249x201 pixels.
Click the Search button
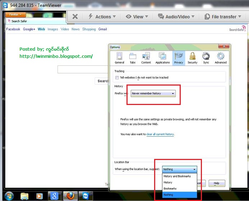tap(102, 81)
